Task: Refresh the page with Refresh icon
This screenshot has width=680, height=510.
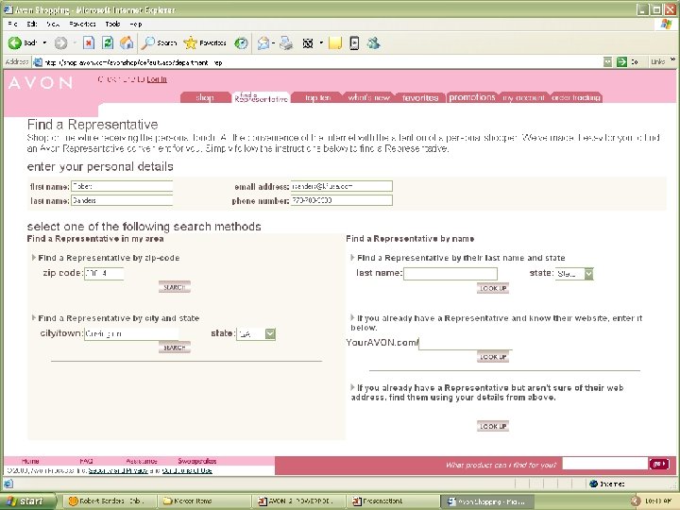Action: coord(107,42)
